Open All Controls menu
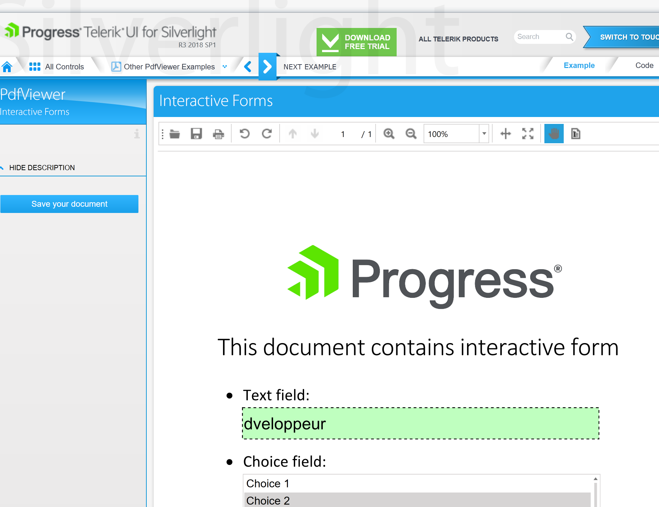 coord(64,67)
